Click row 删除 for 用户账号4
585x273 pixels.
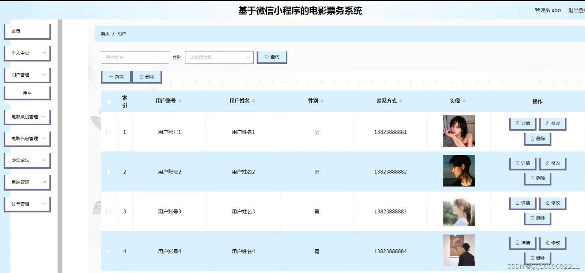538,258
